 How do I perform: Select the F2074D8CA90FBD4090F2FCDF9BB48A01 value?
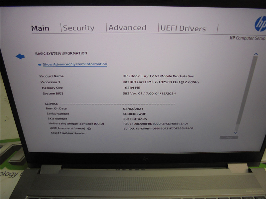click(x=156, y=124)
